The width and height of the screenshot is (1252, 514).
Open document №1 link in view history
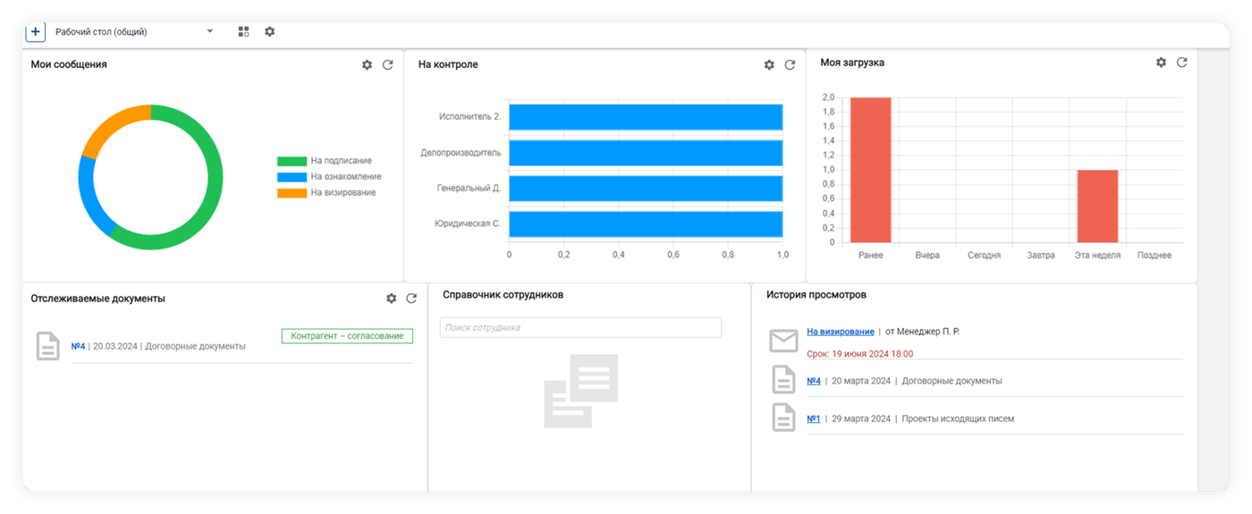click(813, 418)
